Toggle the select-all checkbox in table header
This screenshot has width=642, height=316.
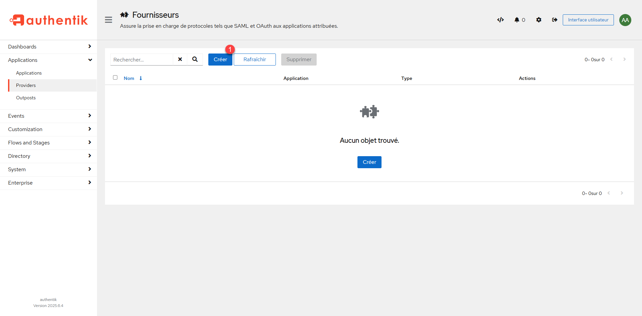pos(115,78)
